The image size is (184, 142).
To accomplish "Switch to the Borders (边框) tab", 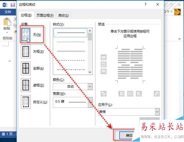I will point(26,15).
